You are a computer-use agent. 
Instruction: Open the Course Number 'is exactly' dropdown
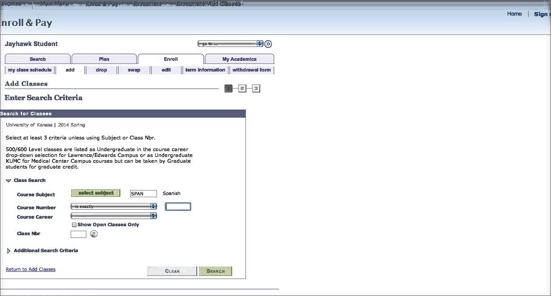(114, 207)
